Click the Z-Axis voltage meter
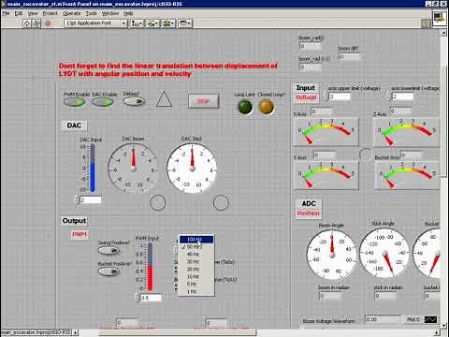 click(407, 132)
